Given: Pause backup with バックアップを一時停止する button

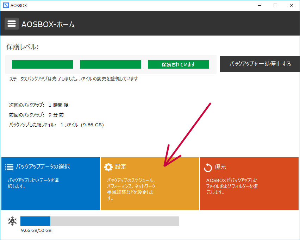Looking at the screenshot, I should point(260,64).
